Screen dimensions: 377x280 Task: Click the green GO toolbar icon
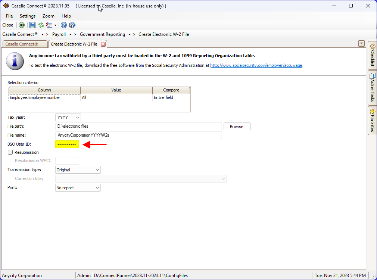pos(22,25)
